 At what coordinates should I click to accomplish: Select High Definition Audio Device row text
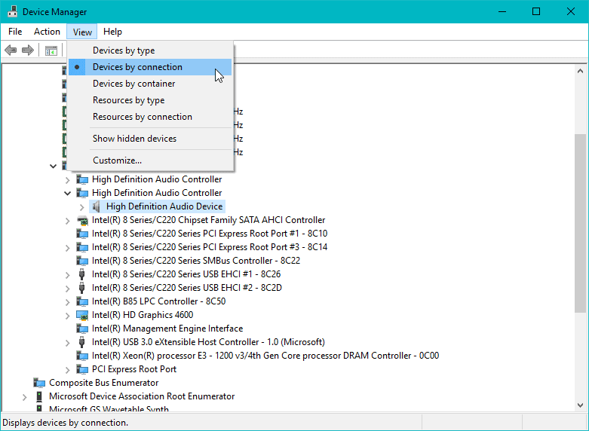tap(164, 206)
